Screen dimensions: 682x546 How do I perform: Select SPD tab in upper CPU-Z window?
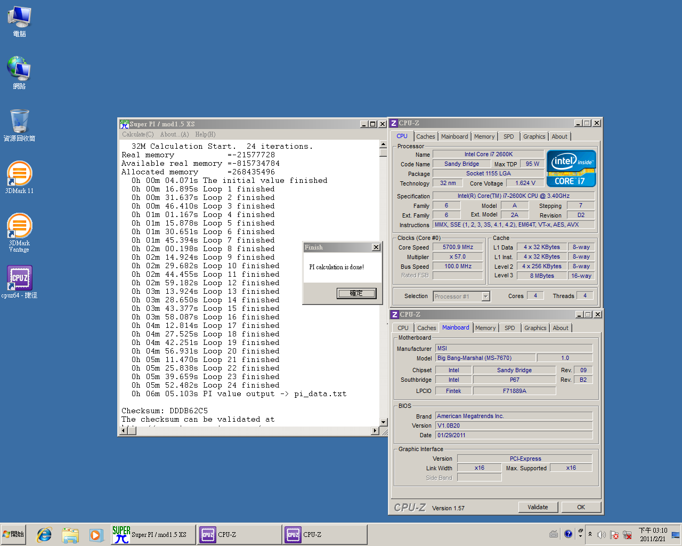click(x=509, y=136)
